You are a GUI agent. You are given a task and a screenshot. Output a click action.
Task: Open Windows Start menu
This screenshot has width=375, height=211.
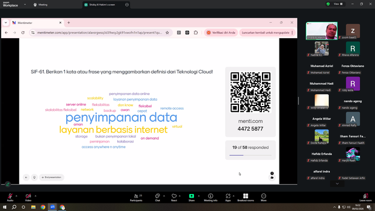[x=5, y=207]
